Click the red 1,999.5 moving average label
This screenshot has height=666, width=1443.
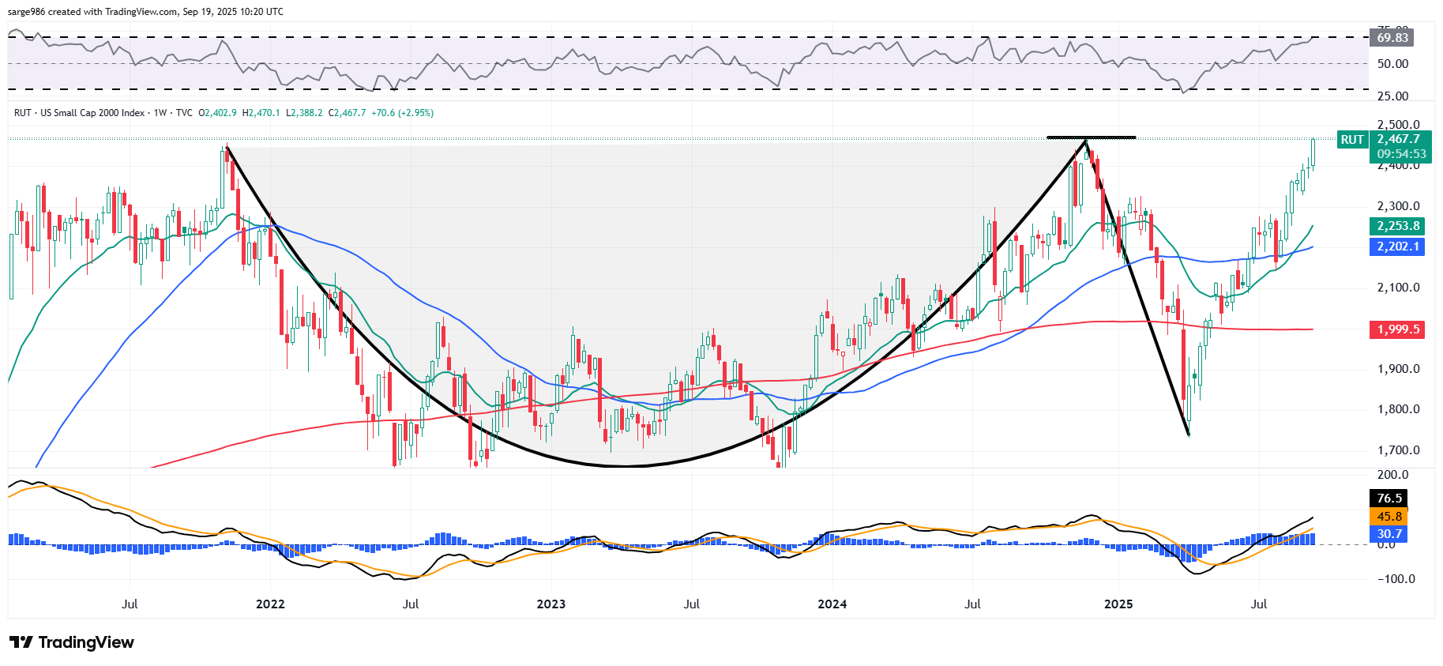point(1397,329)
